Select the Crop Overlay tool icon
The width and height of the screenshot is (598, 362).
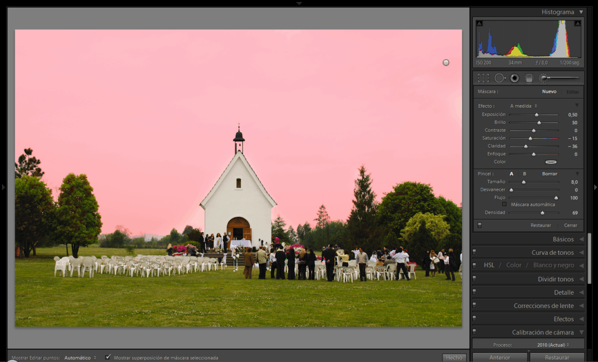coord(483,78)
